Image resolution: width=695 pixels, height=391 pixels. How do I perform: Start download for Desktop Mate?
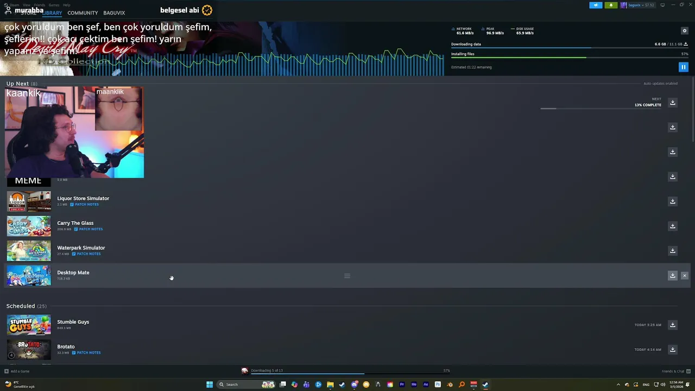coord(672,275)
